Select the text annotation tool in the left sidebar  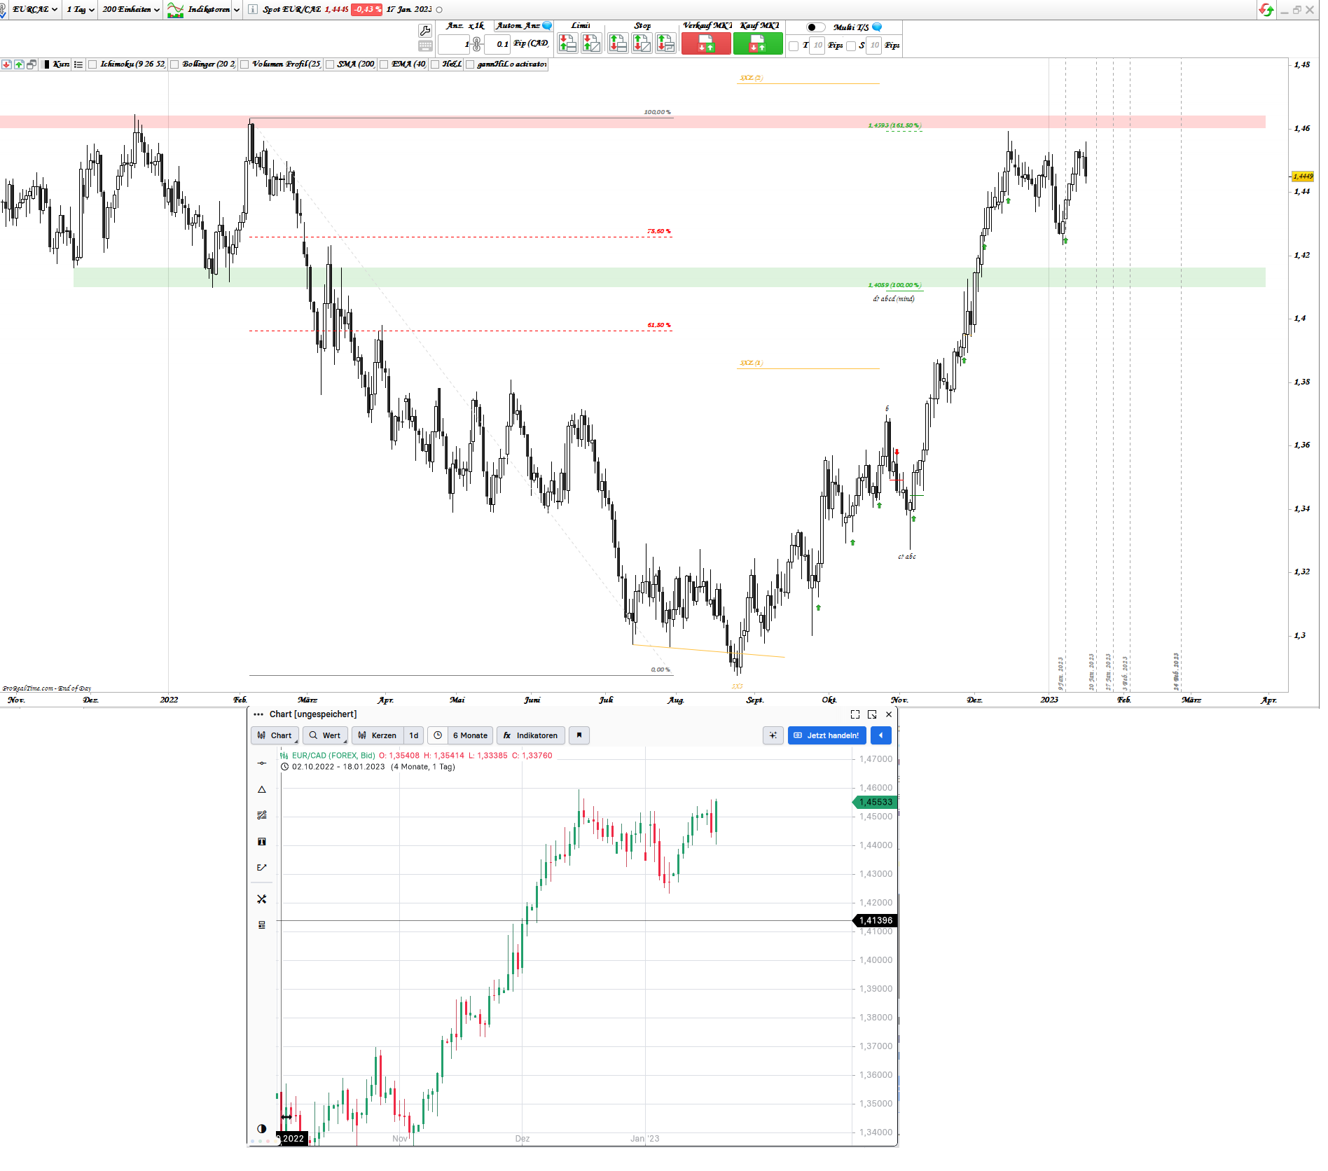(x=262, y=841)
